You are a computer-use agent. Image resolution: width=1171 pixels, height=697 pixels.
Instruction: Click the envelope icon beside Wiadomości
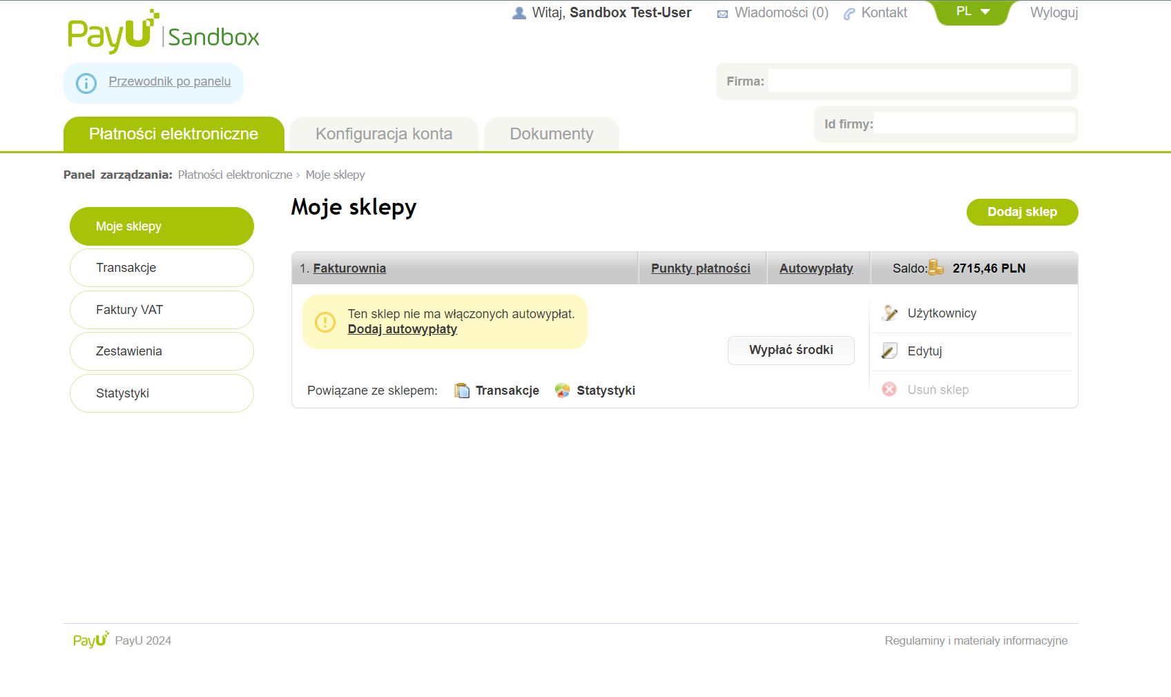pos(722,14)
